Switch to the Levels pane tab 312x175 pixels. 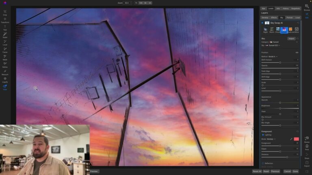coord(271,9)
